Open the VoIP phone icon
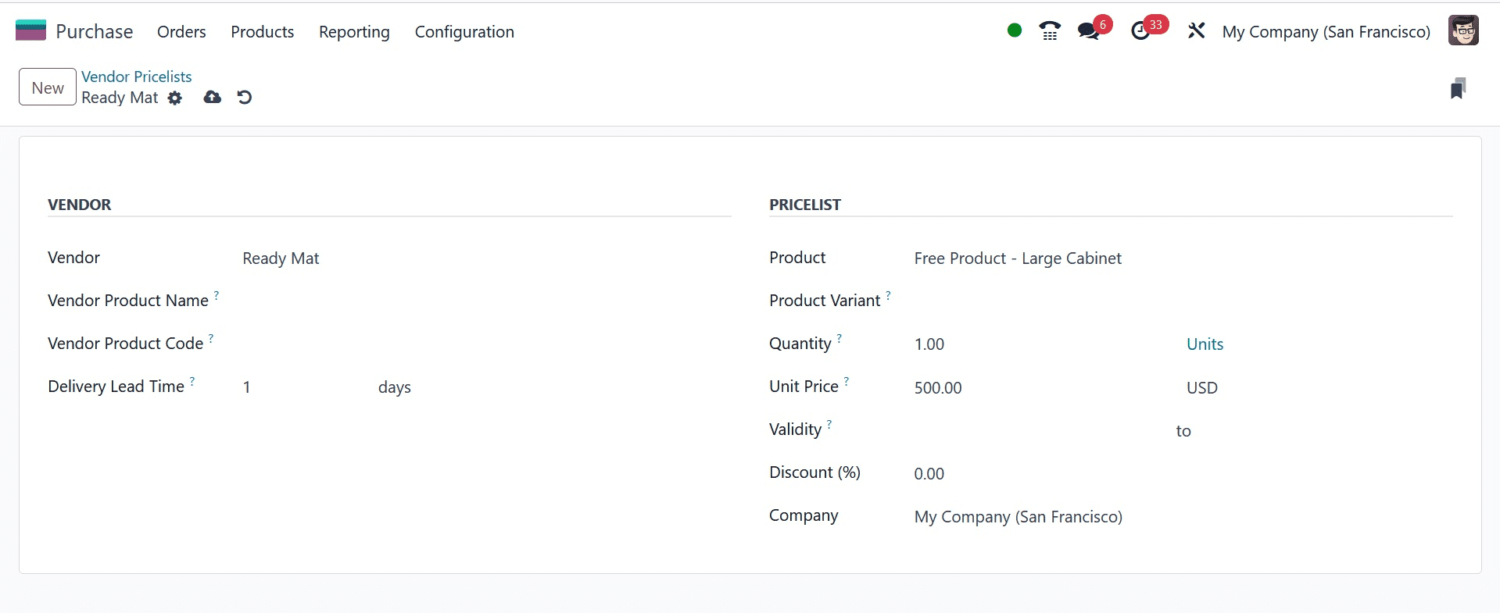The width and height of the screenshot is (1500, 613). [1050, 31]
